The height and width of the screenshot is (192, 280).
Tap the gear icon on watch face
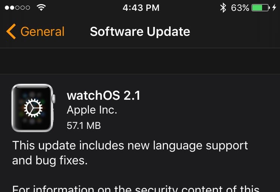tap(33, 108)
